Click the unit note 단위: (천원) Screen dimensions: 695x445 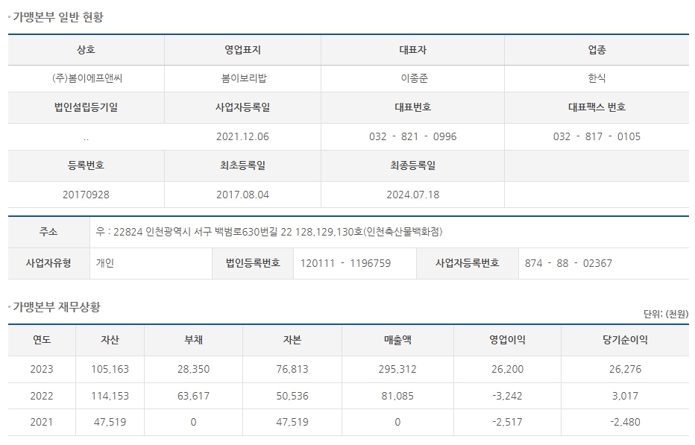point(666,314)
